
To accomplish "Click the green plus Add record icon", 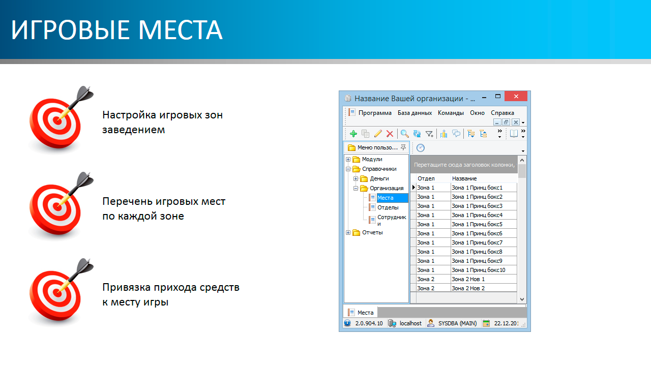I will [353, 134].
